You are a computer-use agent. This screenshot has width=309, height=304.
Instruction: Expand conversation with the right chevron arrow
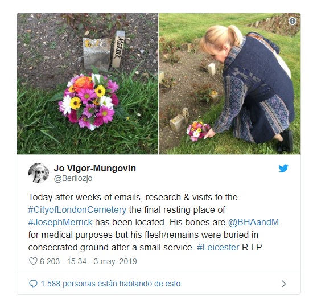(x=284, y=284)
